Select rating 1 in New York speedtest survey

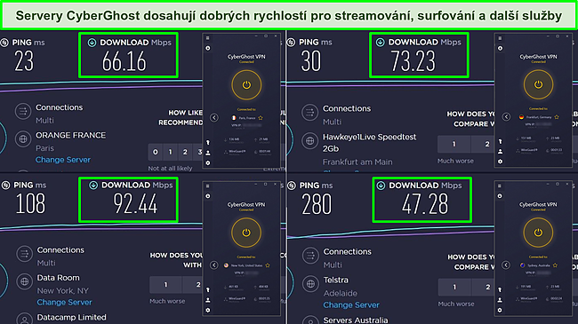165,285
